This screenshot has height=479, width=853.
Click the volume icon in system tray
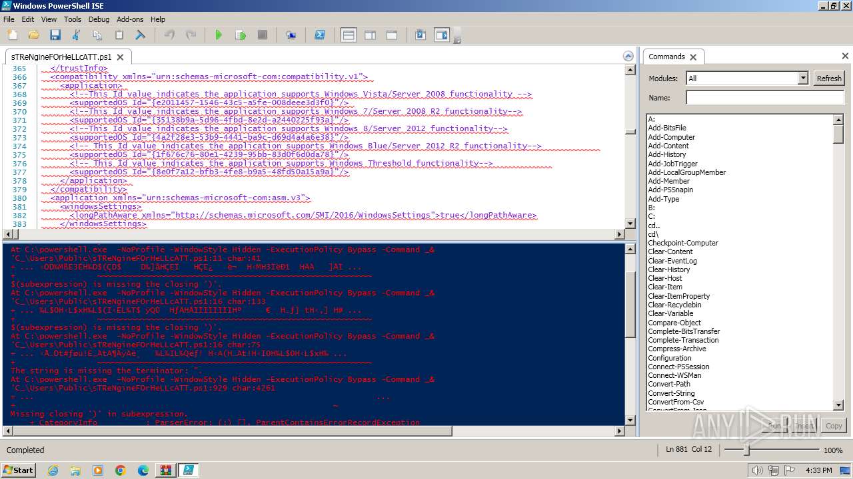pos(757,470)
